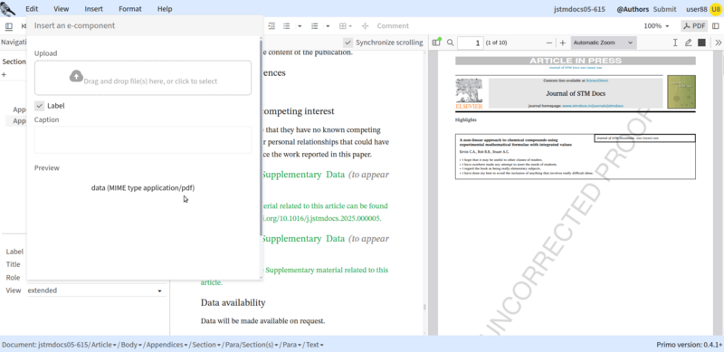Click the user88 username
Screen dimensions: 724x352
click(x=697, y=9)
